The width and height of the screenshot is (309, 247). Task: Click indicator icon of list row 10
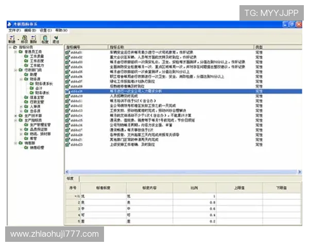tap(67, 96)
